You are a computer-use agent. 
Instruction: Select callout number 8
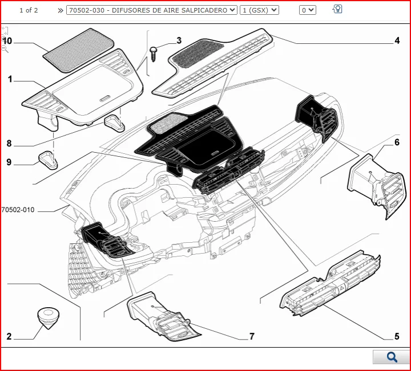point(9,144)
